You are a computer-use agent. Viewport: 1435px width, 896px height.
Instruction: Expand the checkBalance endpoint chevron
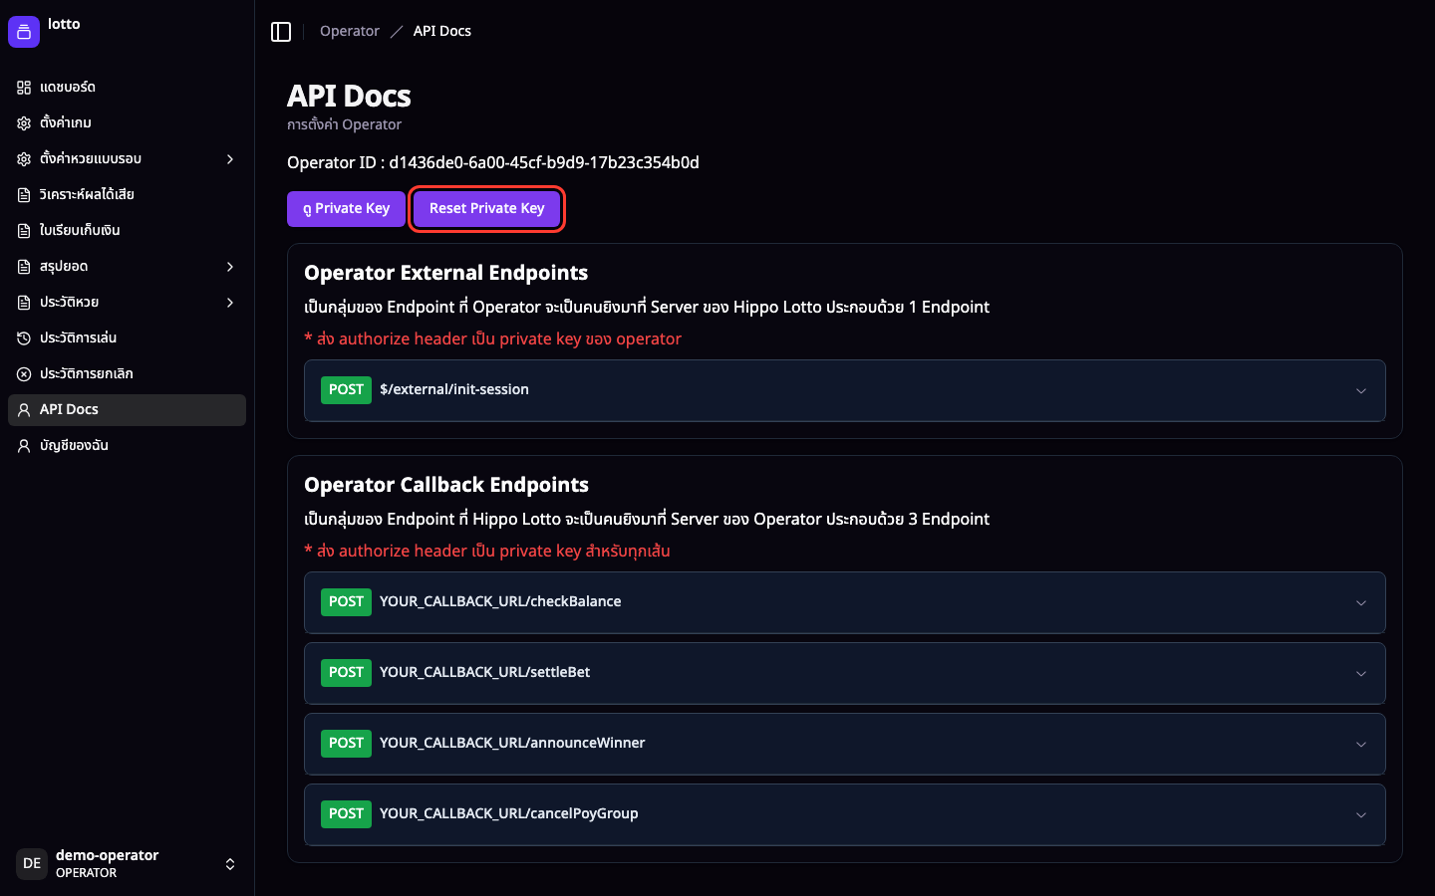1361,603
